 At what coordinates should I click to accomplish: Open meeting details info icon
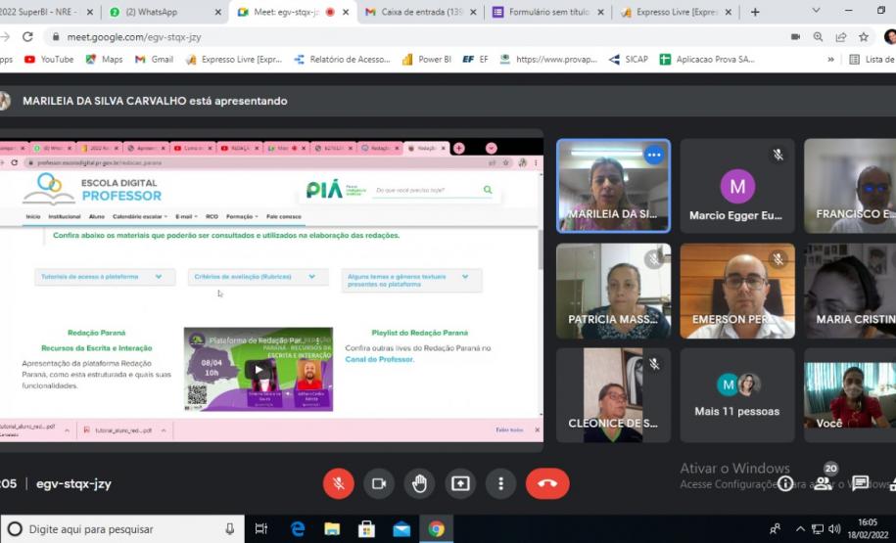tap(785, 483)
